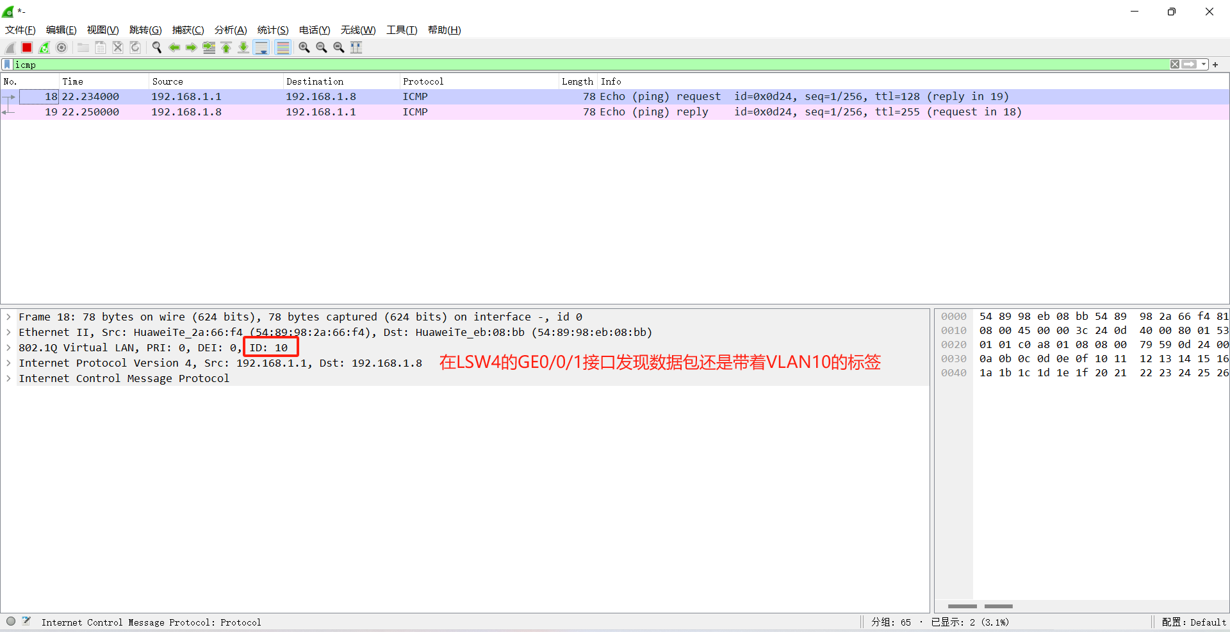Image resolution: width=1230 pixels, height=632 pixels.
Task: Sort packets by Info column header
Action: point(914,81)
